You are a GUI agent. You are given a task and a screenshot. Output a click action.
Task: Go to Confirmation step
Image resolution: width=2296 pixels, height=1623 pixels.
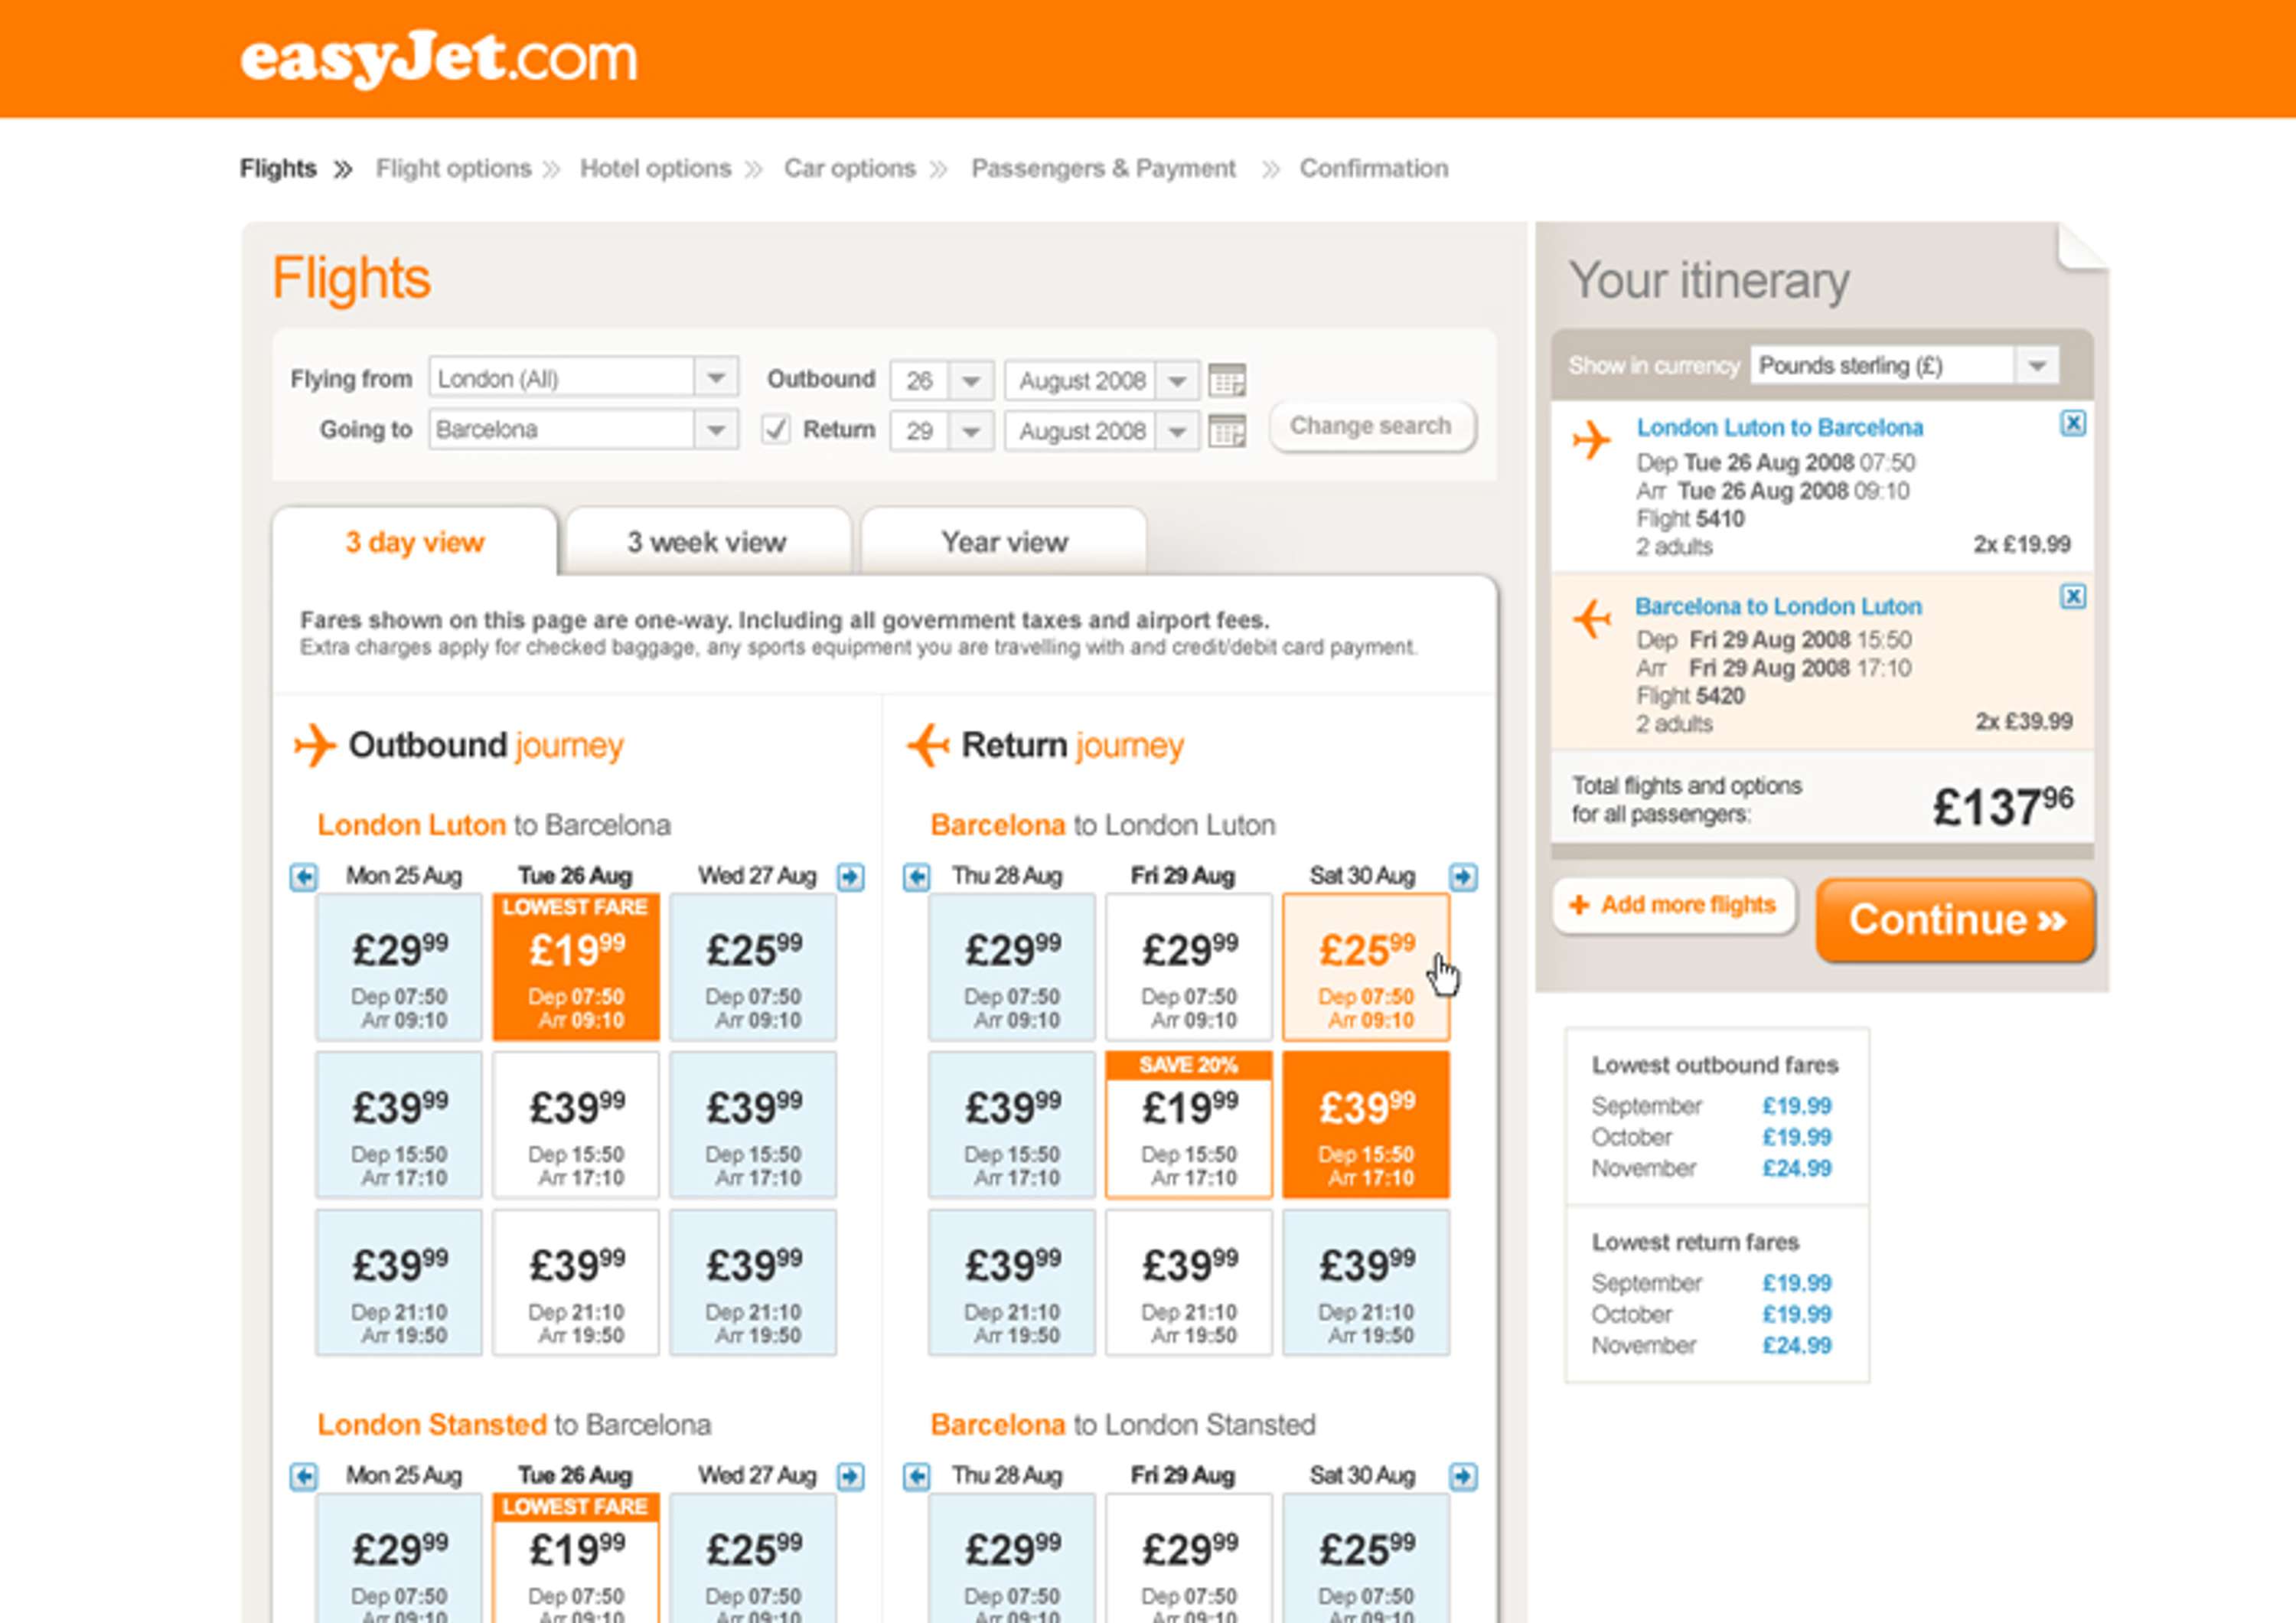click(x=1373, y=168)
